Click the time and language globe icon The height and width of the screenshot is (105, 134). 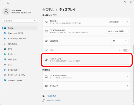[5, 59]
